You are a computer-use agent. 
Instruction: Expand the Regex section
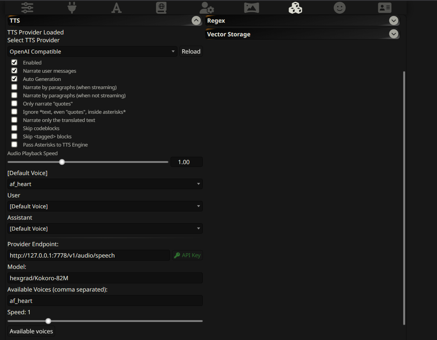[x=393, y=21]
